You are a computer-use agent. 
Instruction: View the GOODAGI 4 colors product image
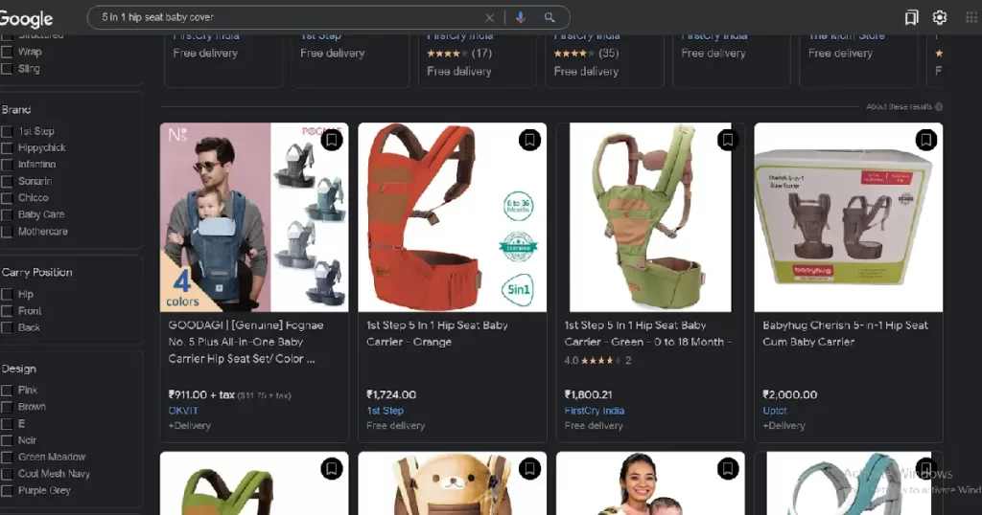(x=253, y=217)
